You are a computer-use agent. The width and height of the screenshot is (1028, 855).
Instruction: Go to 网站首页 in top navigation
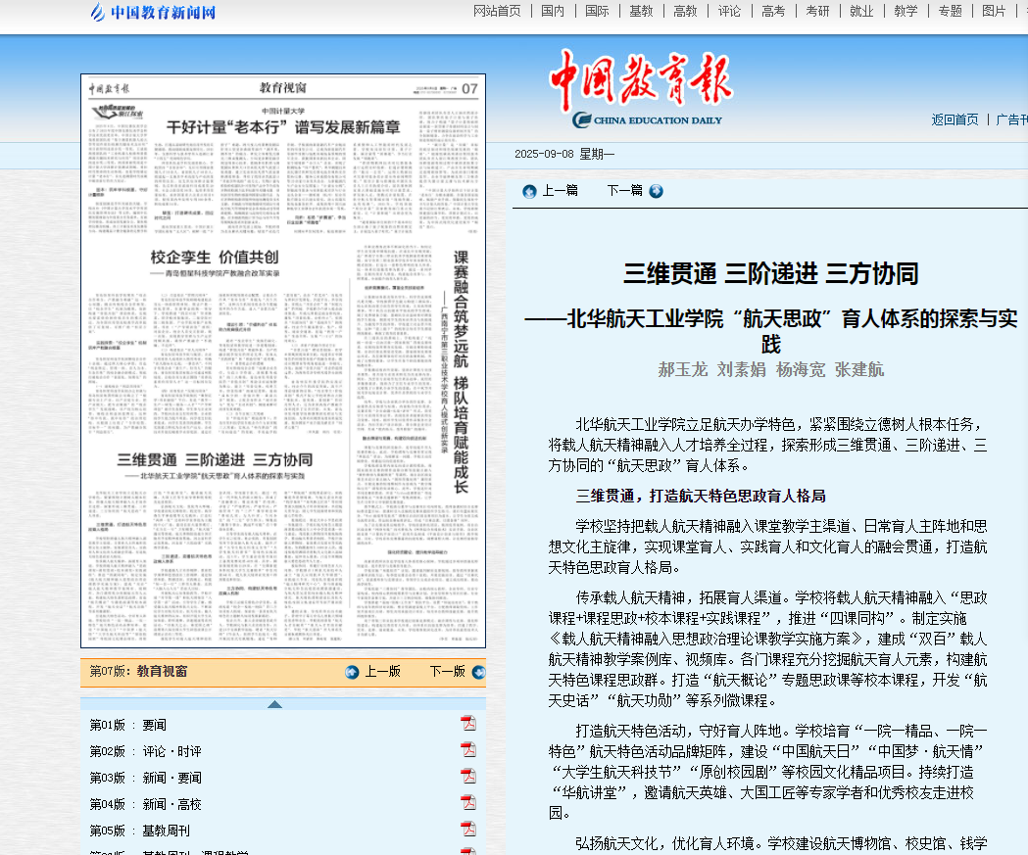(497, 11)
